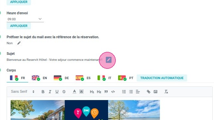The height and width of the screenshot is (120, 214).
Task: Open the text background color picker
Action: 82,91
